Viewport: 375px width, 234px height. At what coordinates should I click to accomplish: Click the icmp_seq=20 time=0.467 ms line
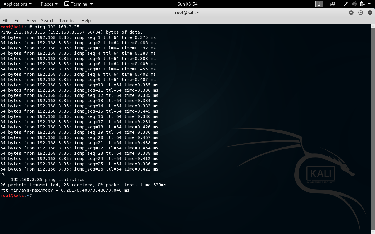pyautogui.click(x=79, y=137)
